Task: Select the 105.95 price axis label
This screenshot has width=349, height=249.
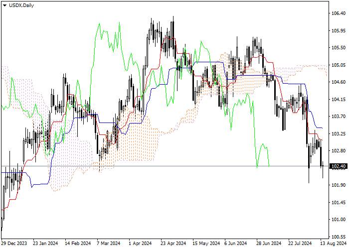Action: click(x=338, y=31)
